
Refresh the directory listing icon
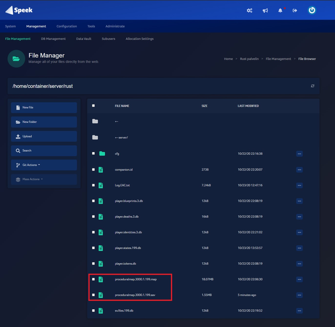point(312,86)
